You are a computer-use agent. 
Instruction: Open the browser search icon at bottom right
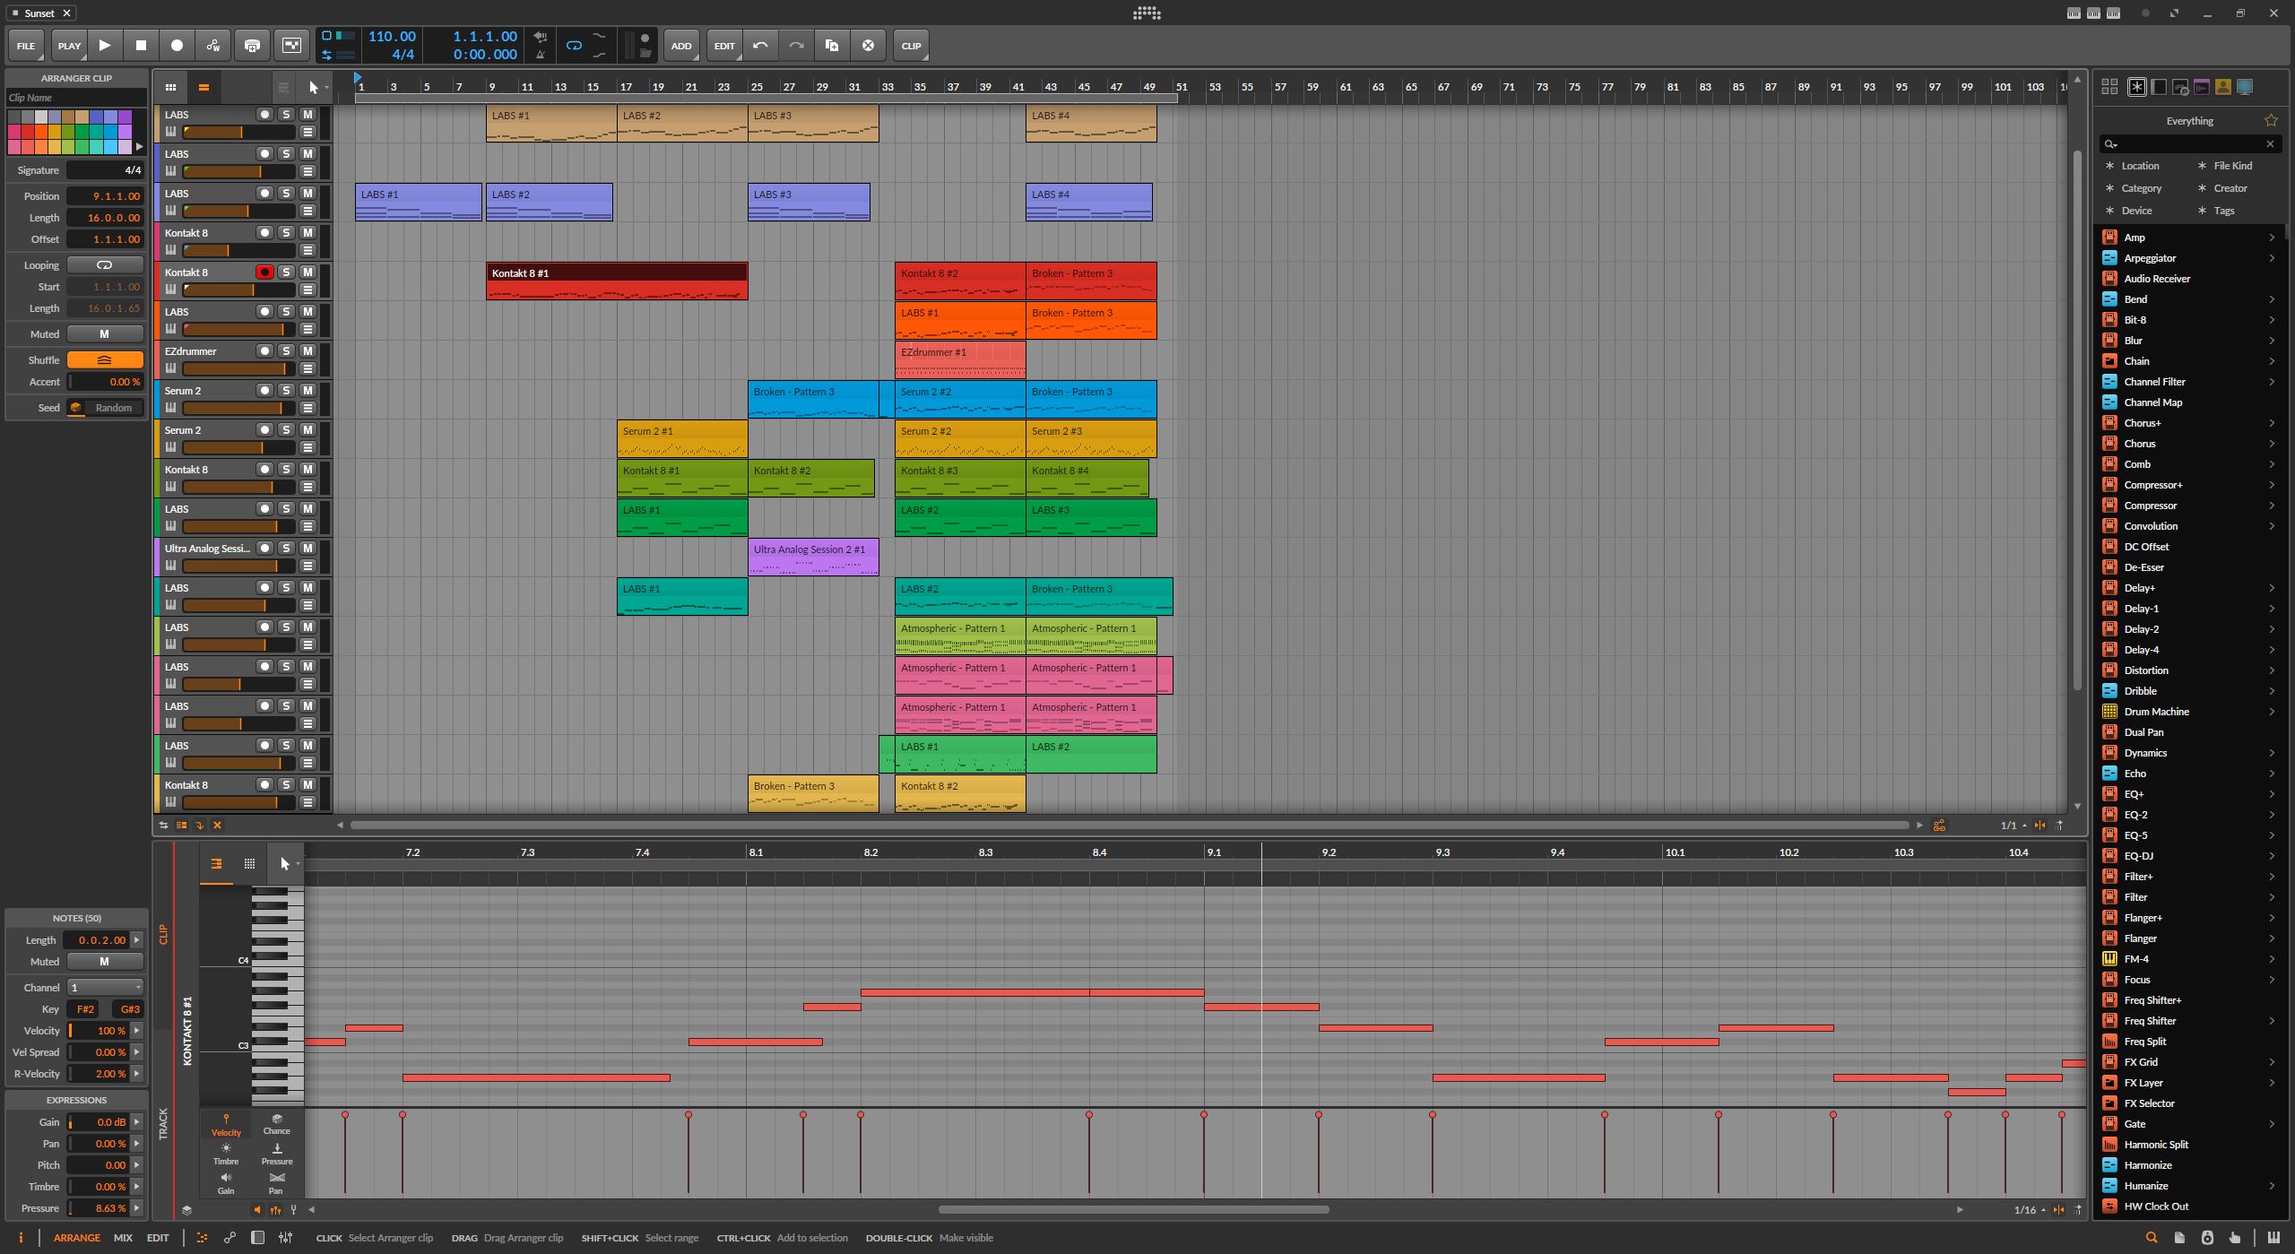2151,1237
